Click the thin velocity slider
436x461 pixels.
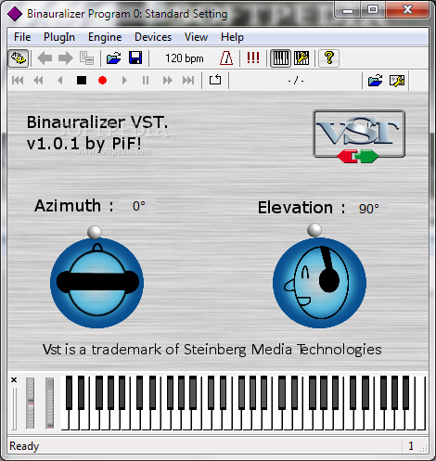(14, 408)
